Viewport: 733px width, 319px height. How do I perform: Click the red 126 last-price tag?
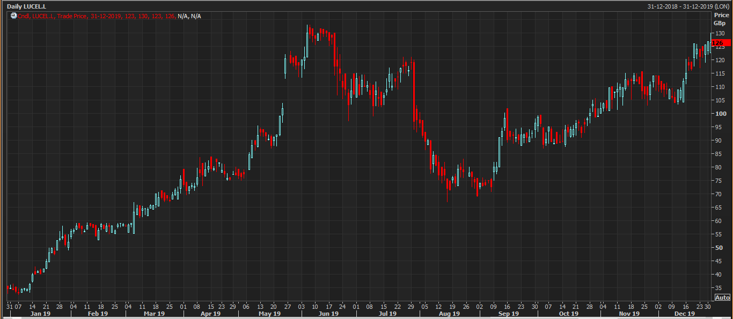tap(721, 43)
